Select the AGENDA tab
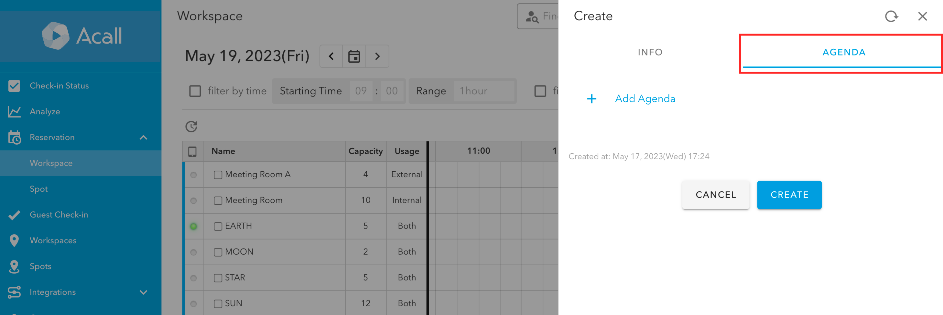Viewport: 943px width, 315px height. point(844,52)
